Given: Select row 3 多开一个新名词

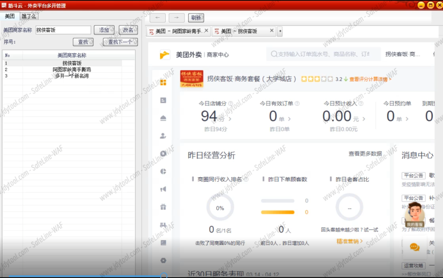Looking at the screenshot, I should click(x=69, y=76).
